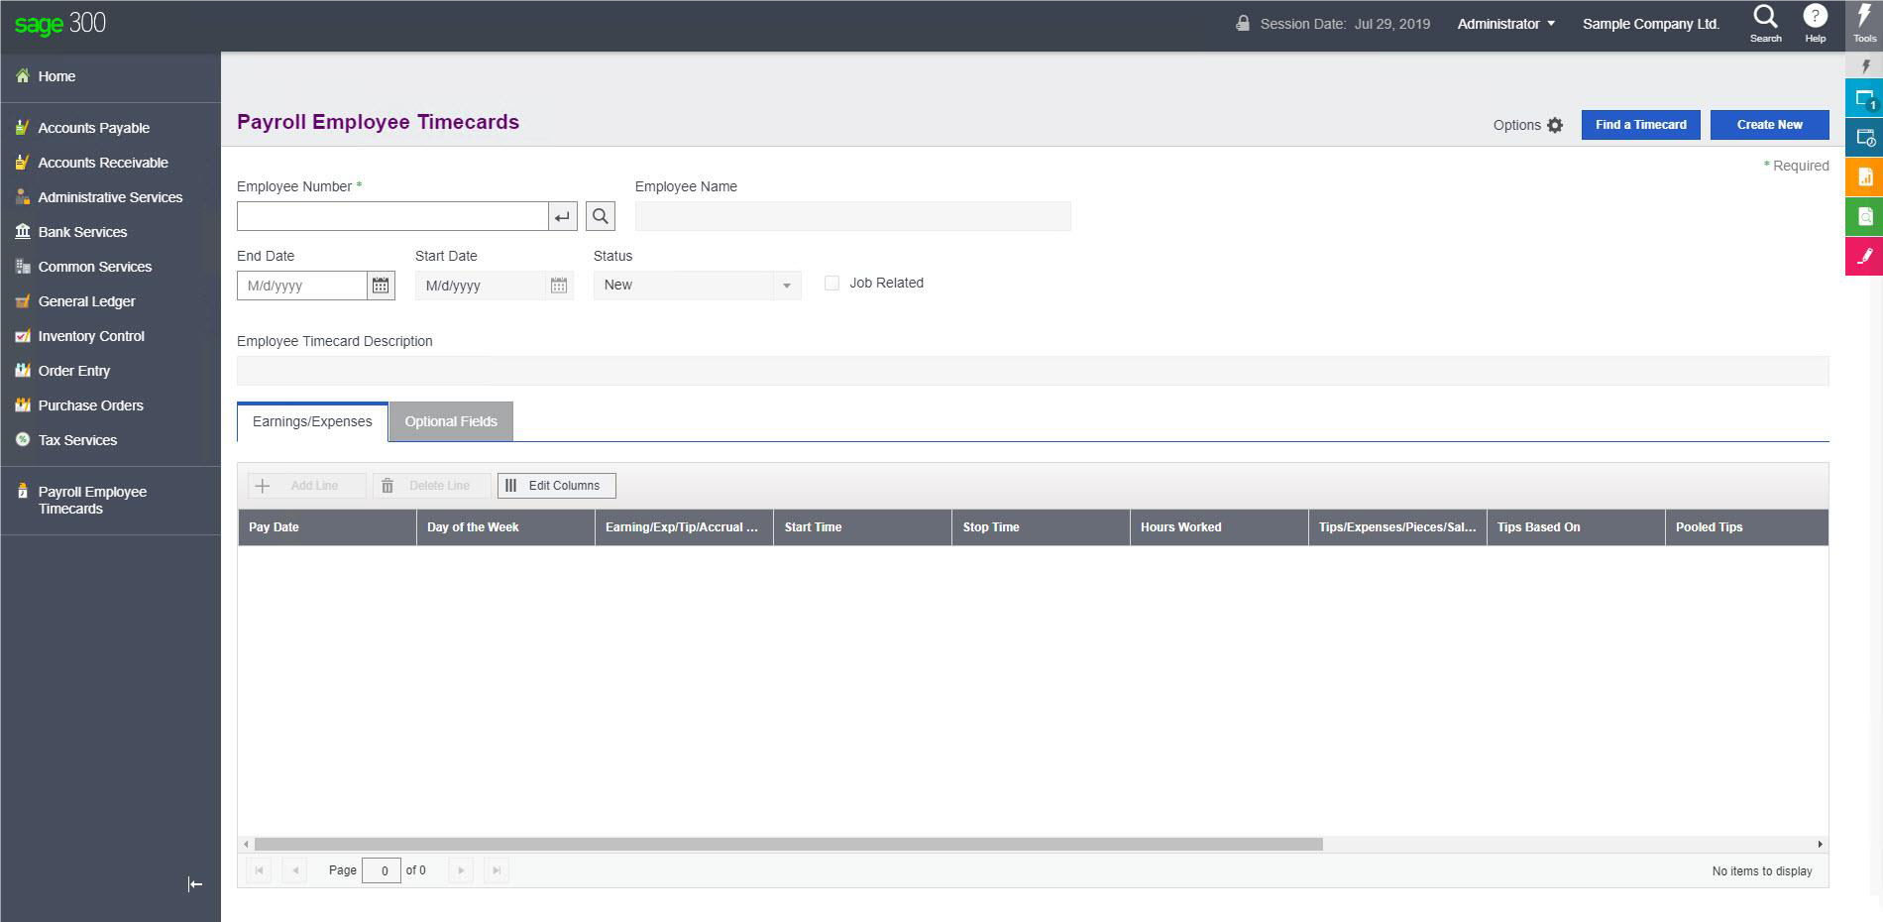Click the Find a Timecard button
Viewport: 1883px width, 922px height.
(x=1640, y=125)
